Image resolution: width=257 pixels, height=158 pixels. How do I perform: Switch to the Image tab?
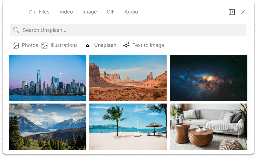click(x=90, y=12)
